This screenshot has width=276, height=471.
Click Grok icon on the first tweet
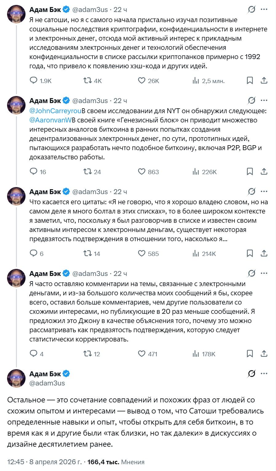pos(252,10)
